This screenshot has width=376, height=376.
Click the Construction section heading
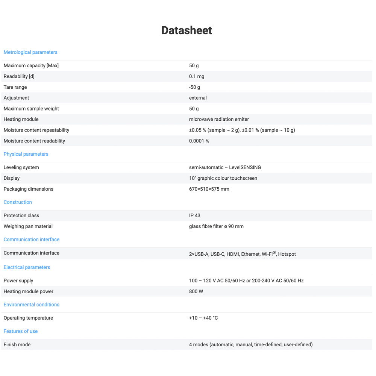[x=18, y=202]
